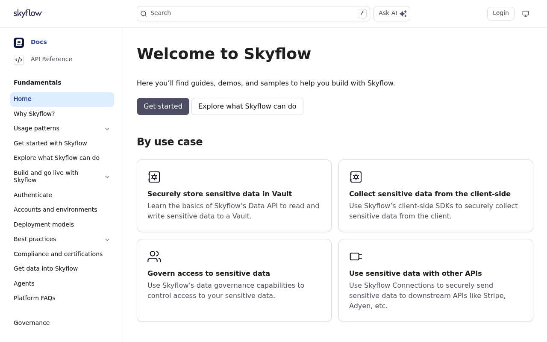Expand the Best practices section
The image size is (547, 342).
click(107, 239)
